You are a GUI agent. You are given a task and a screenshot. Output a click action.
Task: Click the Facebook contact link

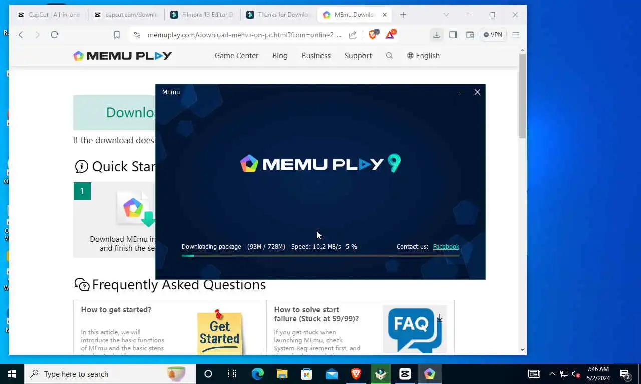pos(446,247)
